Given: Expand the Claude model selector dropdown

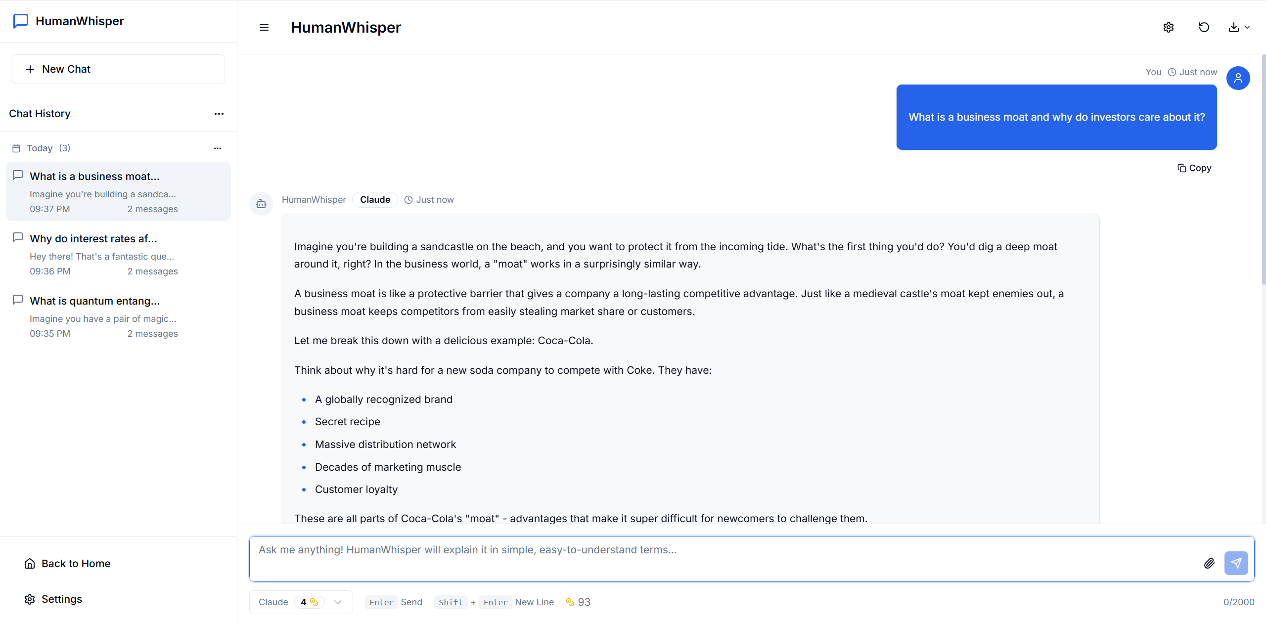Looking at the screenshot, I should coord(301,602).
